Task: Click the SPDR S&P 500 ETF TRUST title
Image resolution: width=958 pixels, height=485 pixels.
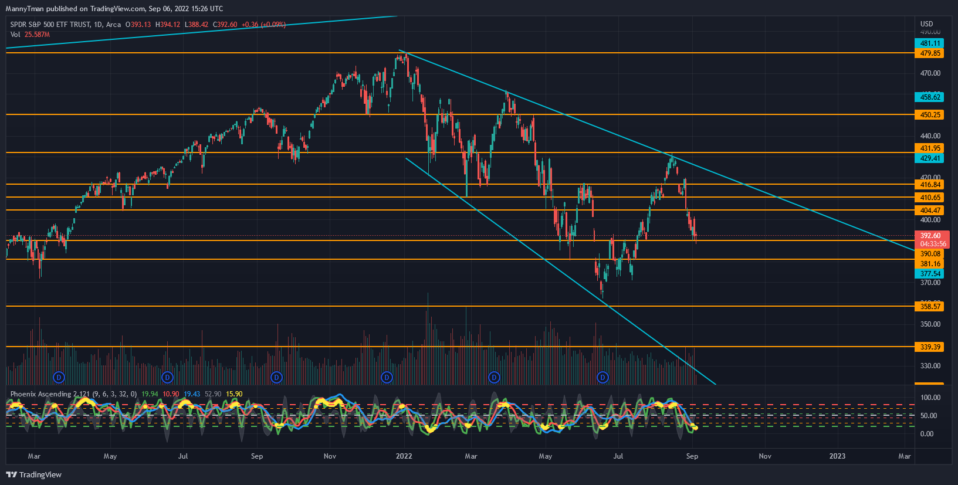Action: point(50,25)
